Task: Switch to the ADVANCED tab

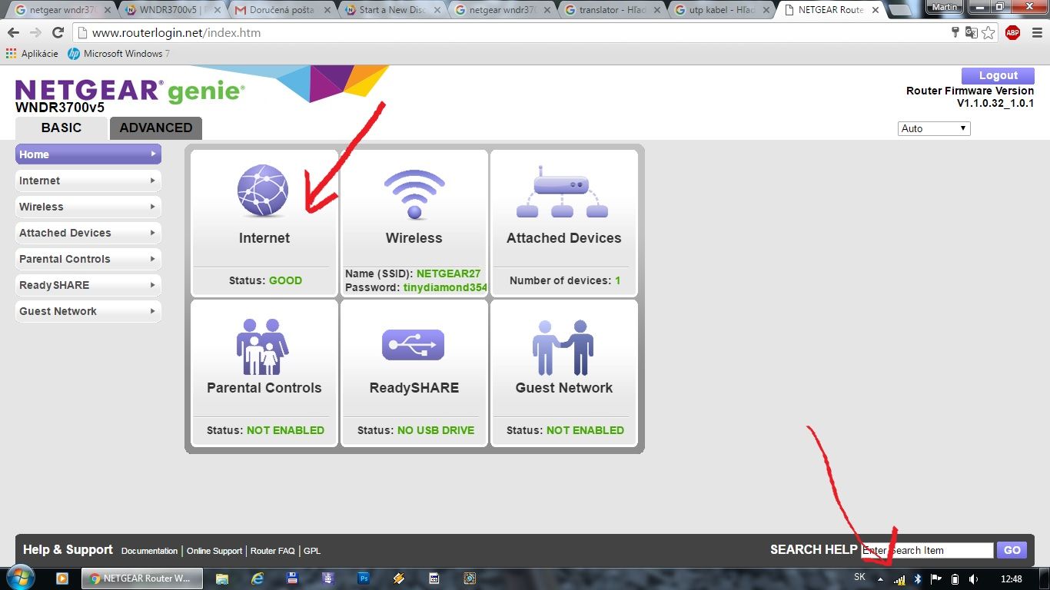Action: click(155, 128)
